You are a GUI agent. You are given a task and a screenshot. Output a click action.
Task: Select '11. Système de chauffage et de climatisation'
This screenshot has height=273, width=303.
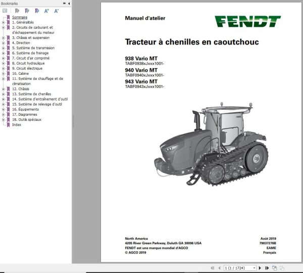click(37, 81)
